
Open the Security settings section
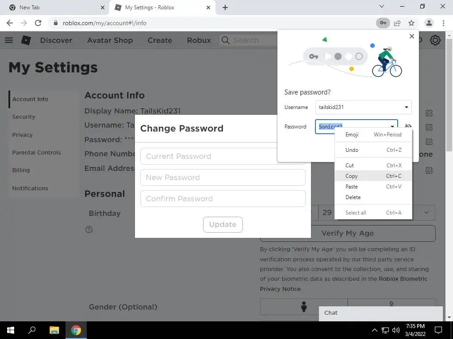(x=24, y=117)
